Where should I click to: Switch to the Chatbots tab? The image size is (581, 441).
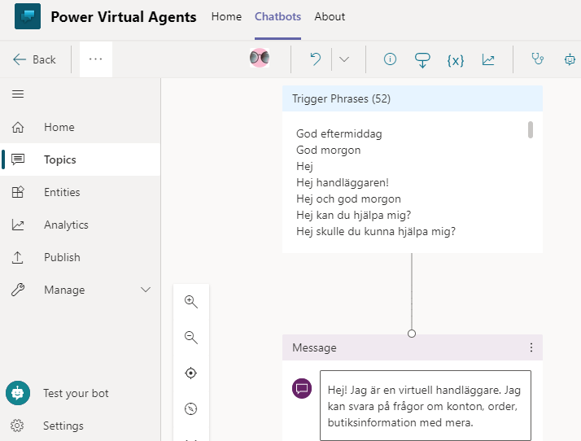(x=277, y=16)
